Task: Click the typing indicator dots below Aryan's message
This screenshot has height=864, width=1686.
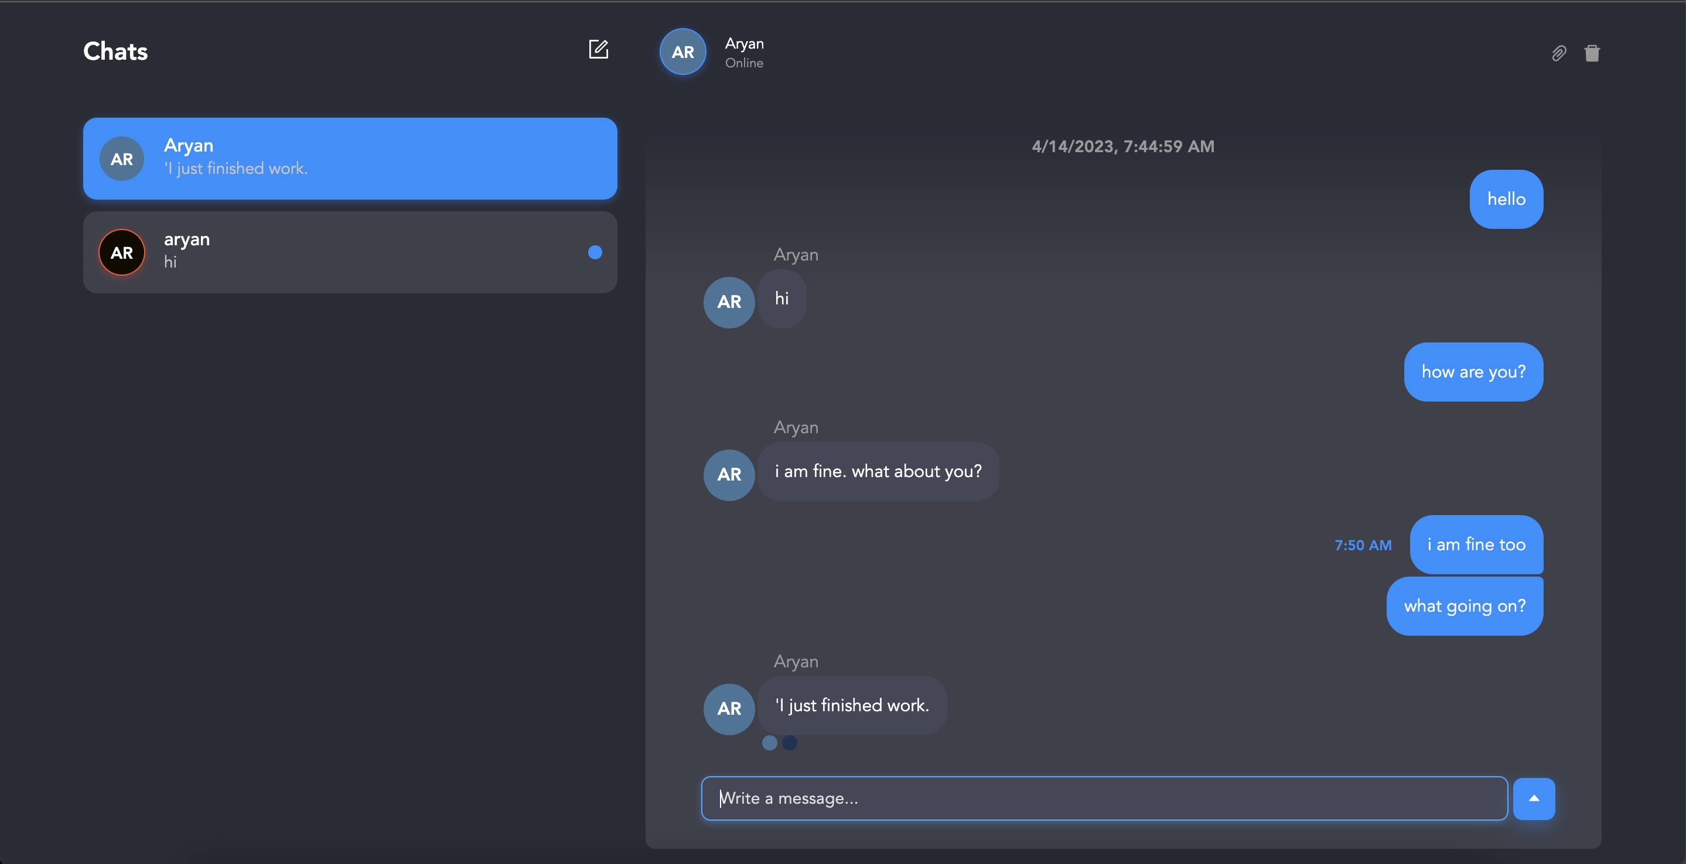Action: 779,743
